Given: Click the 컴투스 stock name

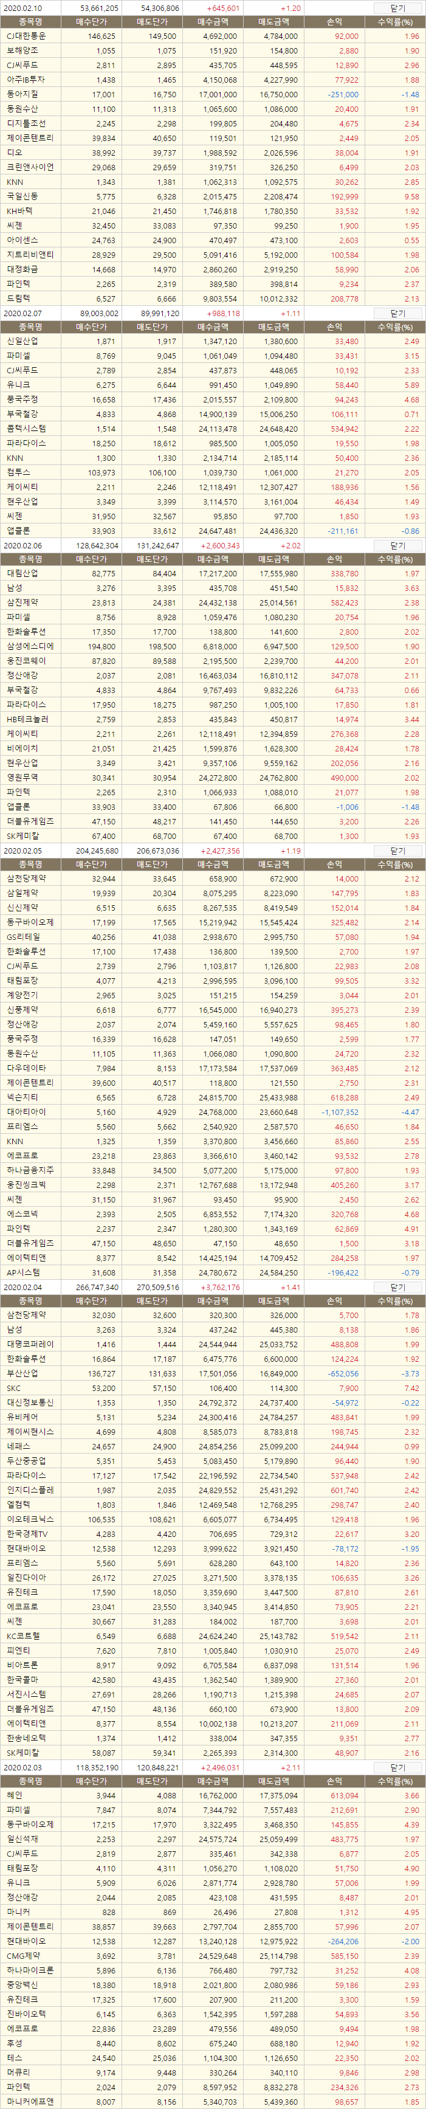Looking at the screenshot, I should (18, 472).
